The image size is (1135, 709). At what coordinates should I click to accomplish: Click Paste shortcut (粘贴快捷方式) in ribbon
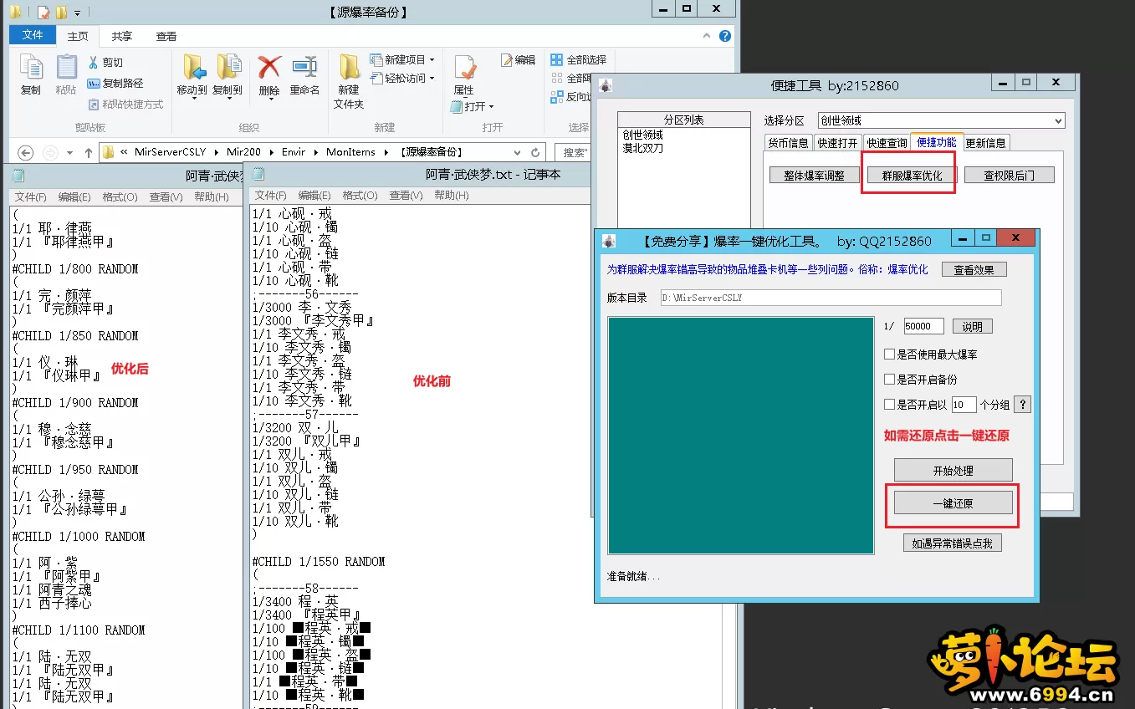[x=125, y=104]
